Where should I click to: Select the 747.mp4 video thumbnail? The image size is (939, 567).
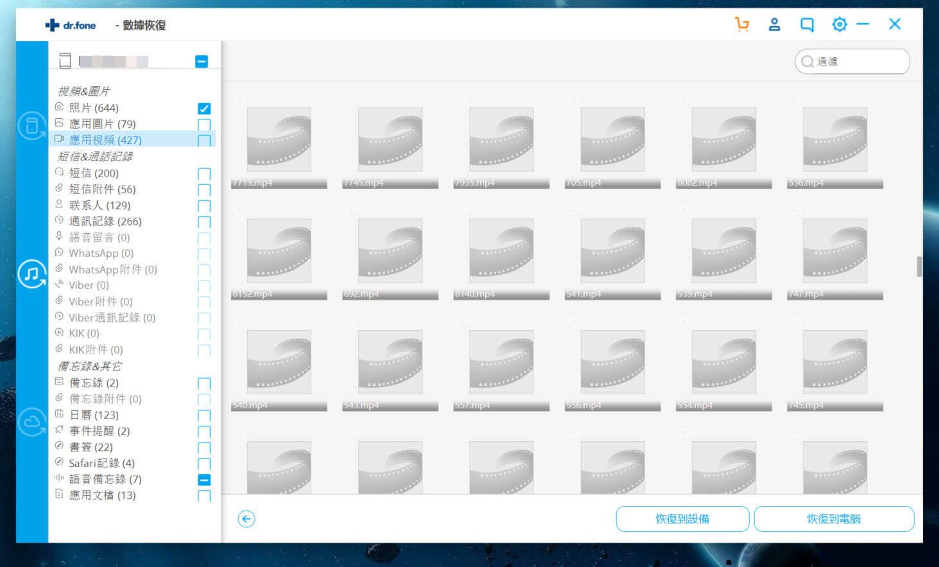(x=835, y=251)
